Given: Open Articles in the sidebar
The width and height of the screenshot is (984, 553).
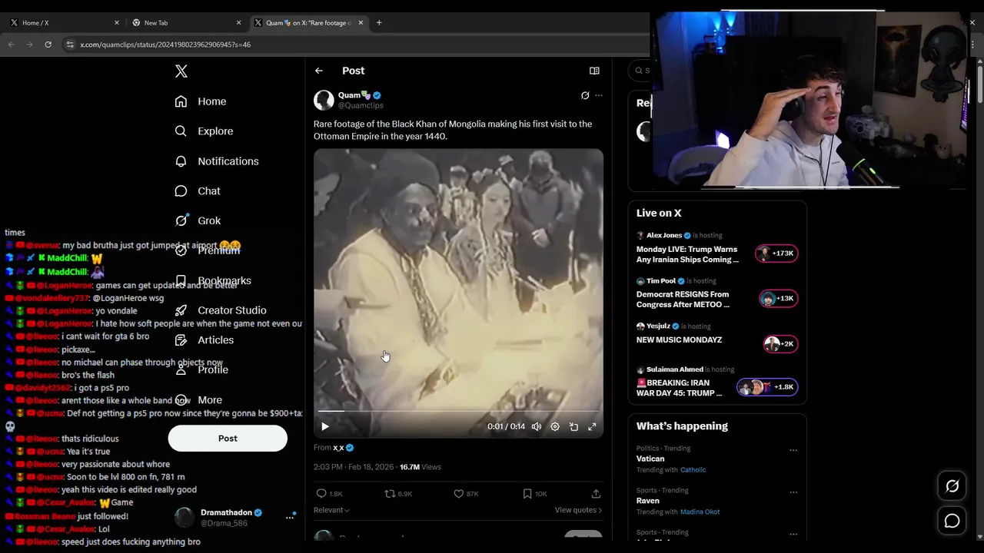Looking at the screenshot, I should (204, 340).
